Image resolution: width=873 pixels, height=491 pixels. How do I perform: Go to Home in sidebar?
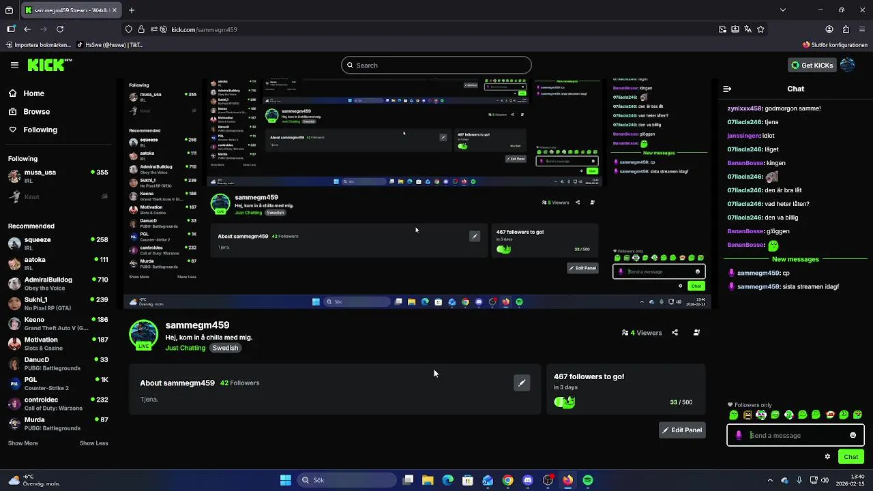click(x=26, y=93)
